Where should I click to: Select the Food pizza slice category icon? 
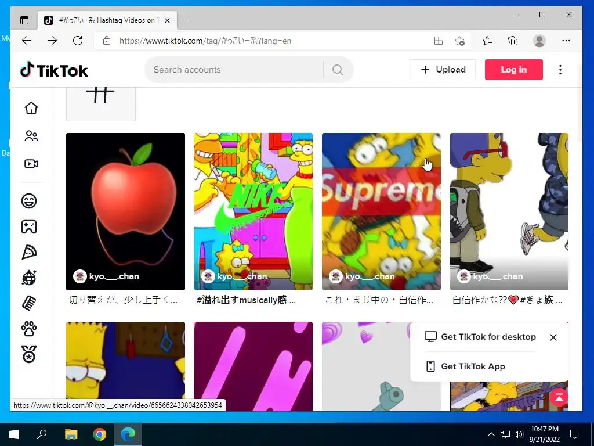click(29, 252)
